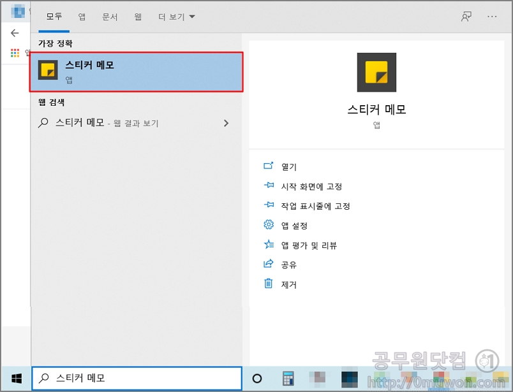Click the large 스티커 메모 app icon in preview pane
This screenshot has height=392, width=513.
(376, 72)
